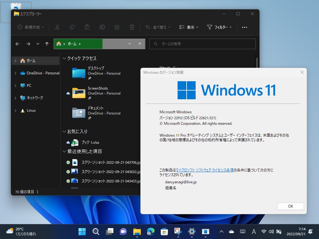The image size is (319, 239).
Task: Select the デスクトップ folder icon
Action: tap(79, 73)
